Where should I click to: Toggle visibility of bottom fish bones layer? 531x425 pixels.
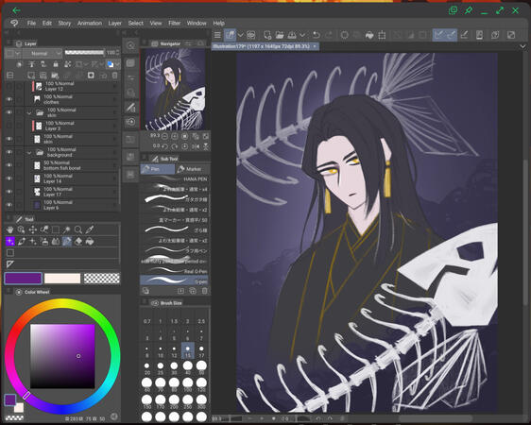(x=9, y=165)
